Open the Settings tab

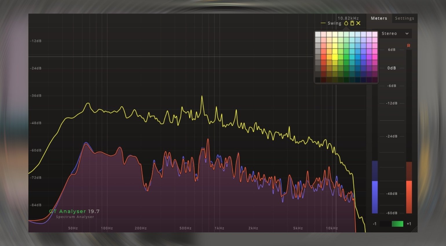click(x=404, y=18)
